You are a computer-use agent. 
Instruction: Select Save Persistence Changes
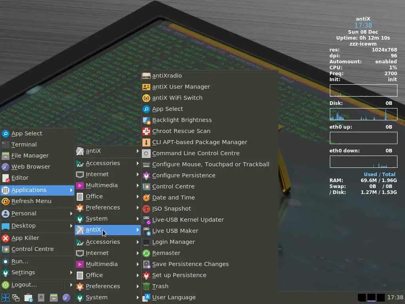[210, 264]
